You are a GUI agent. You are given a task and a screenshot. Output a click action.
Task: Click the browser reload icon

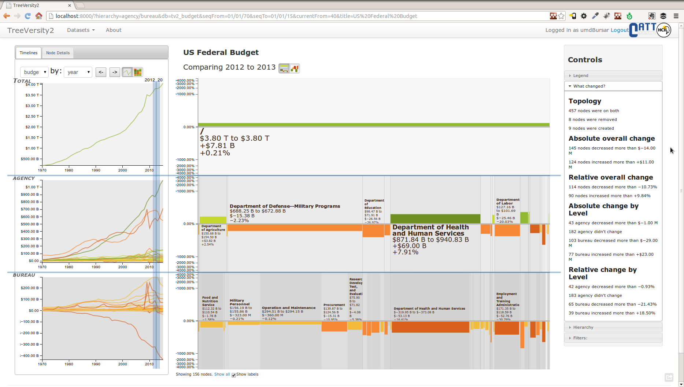coord(27,16)
